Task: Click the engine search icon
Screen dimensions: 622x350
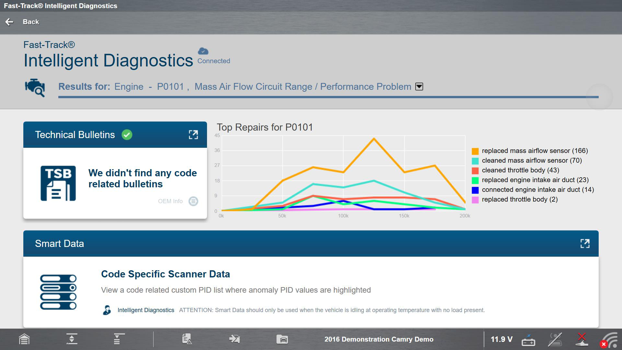Action: 35,87
